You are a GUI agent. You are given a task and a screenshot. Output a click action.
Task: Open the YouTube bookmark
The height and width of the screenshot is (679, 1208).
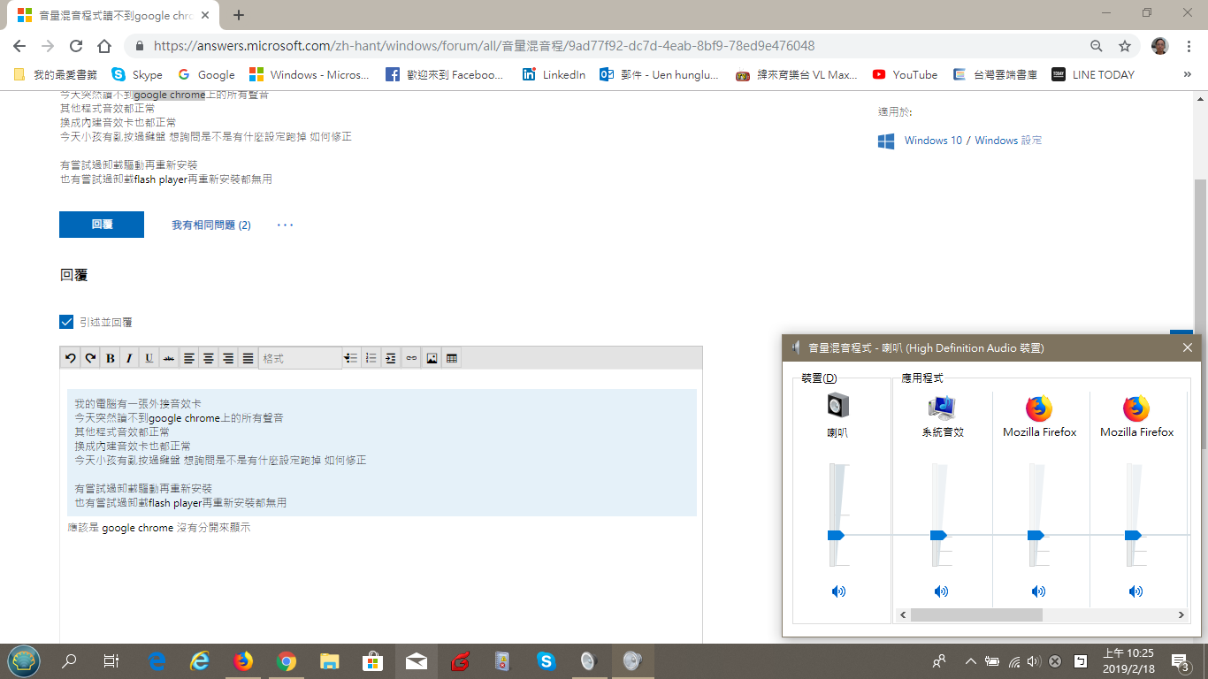point(905,75)
